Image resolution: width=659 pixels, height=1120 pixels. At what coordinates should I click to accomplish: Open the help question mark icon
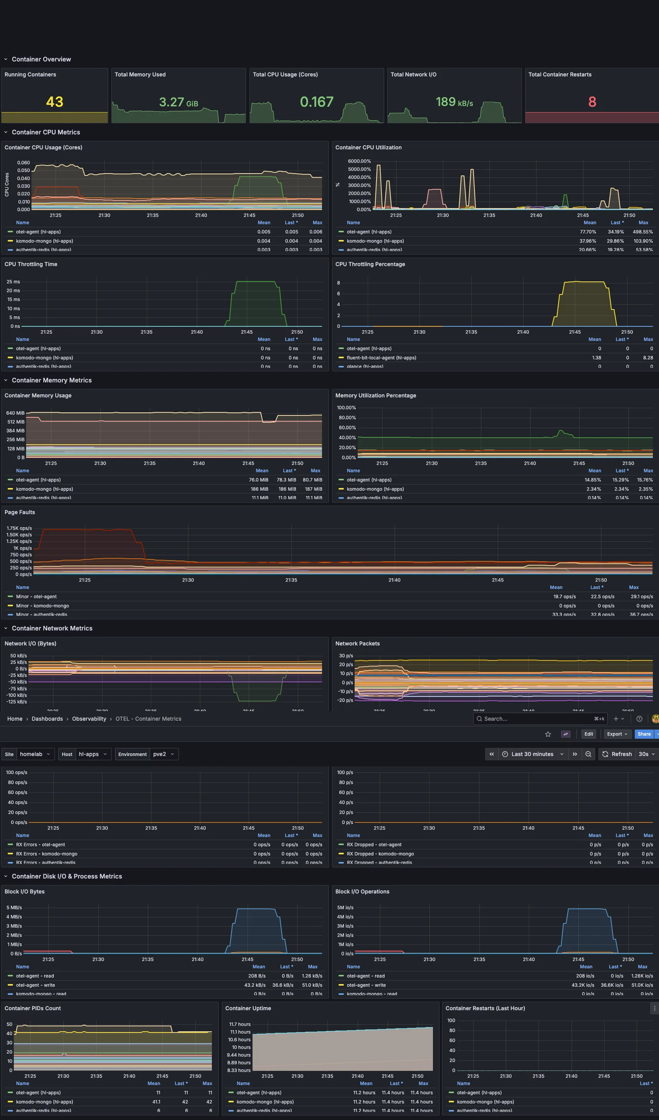click(639, 719)
